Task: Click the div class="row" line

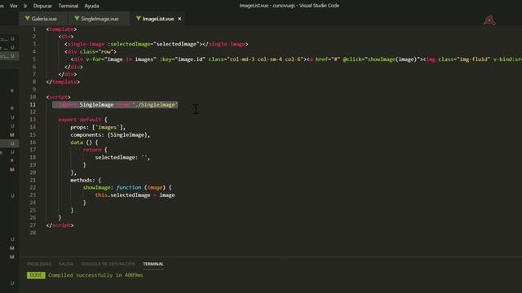Action: [x=91, y=51]
